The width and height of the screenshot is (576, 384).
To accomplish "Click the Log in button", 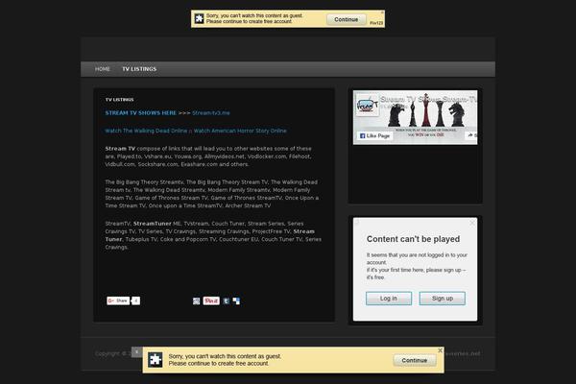I will click(x=389, y=299).
